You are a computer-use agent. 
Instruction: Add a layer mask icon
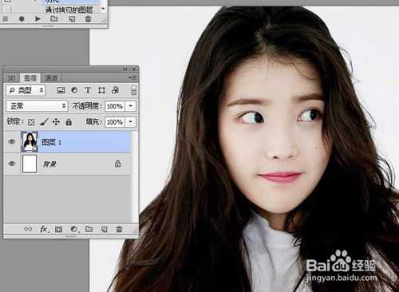pos(58,229)
